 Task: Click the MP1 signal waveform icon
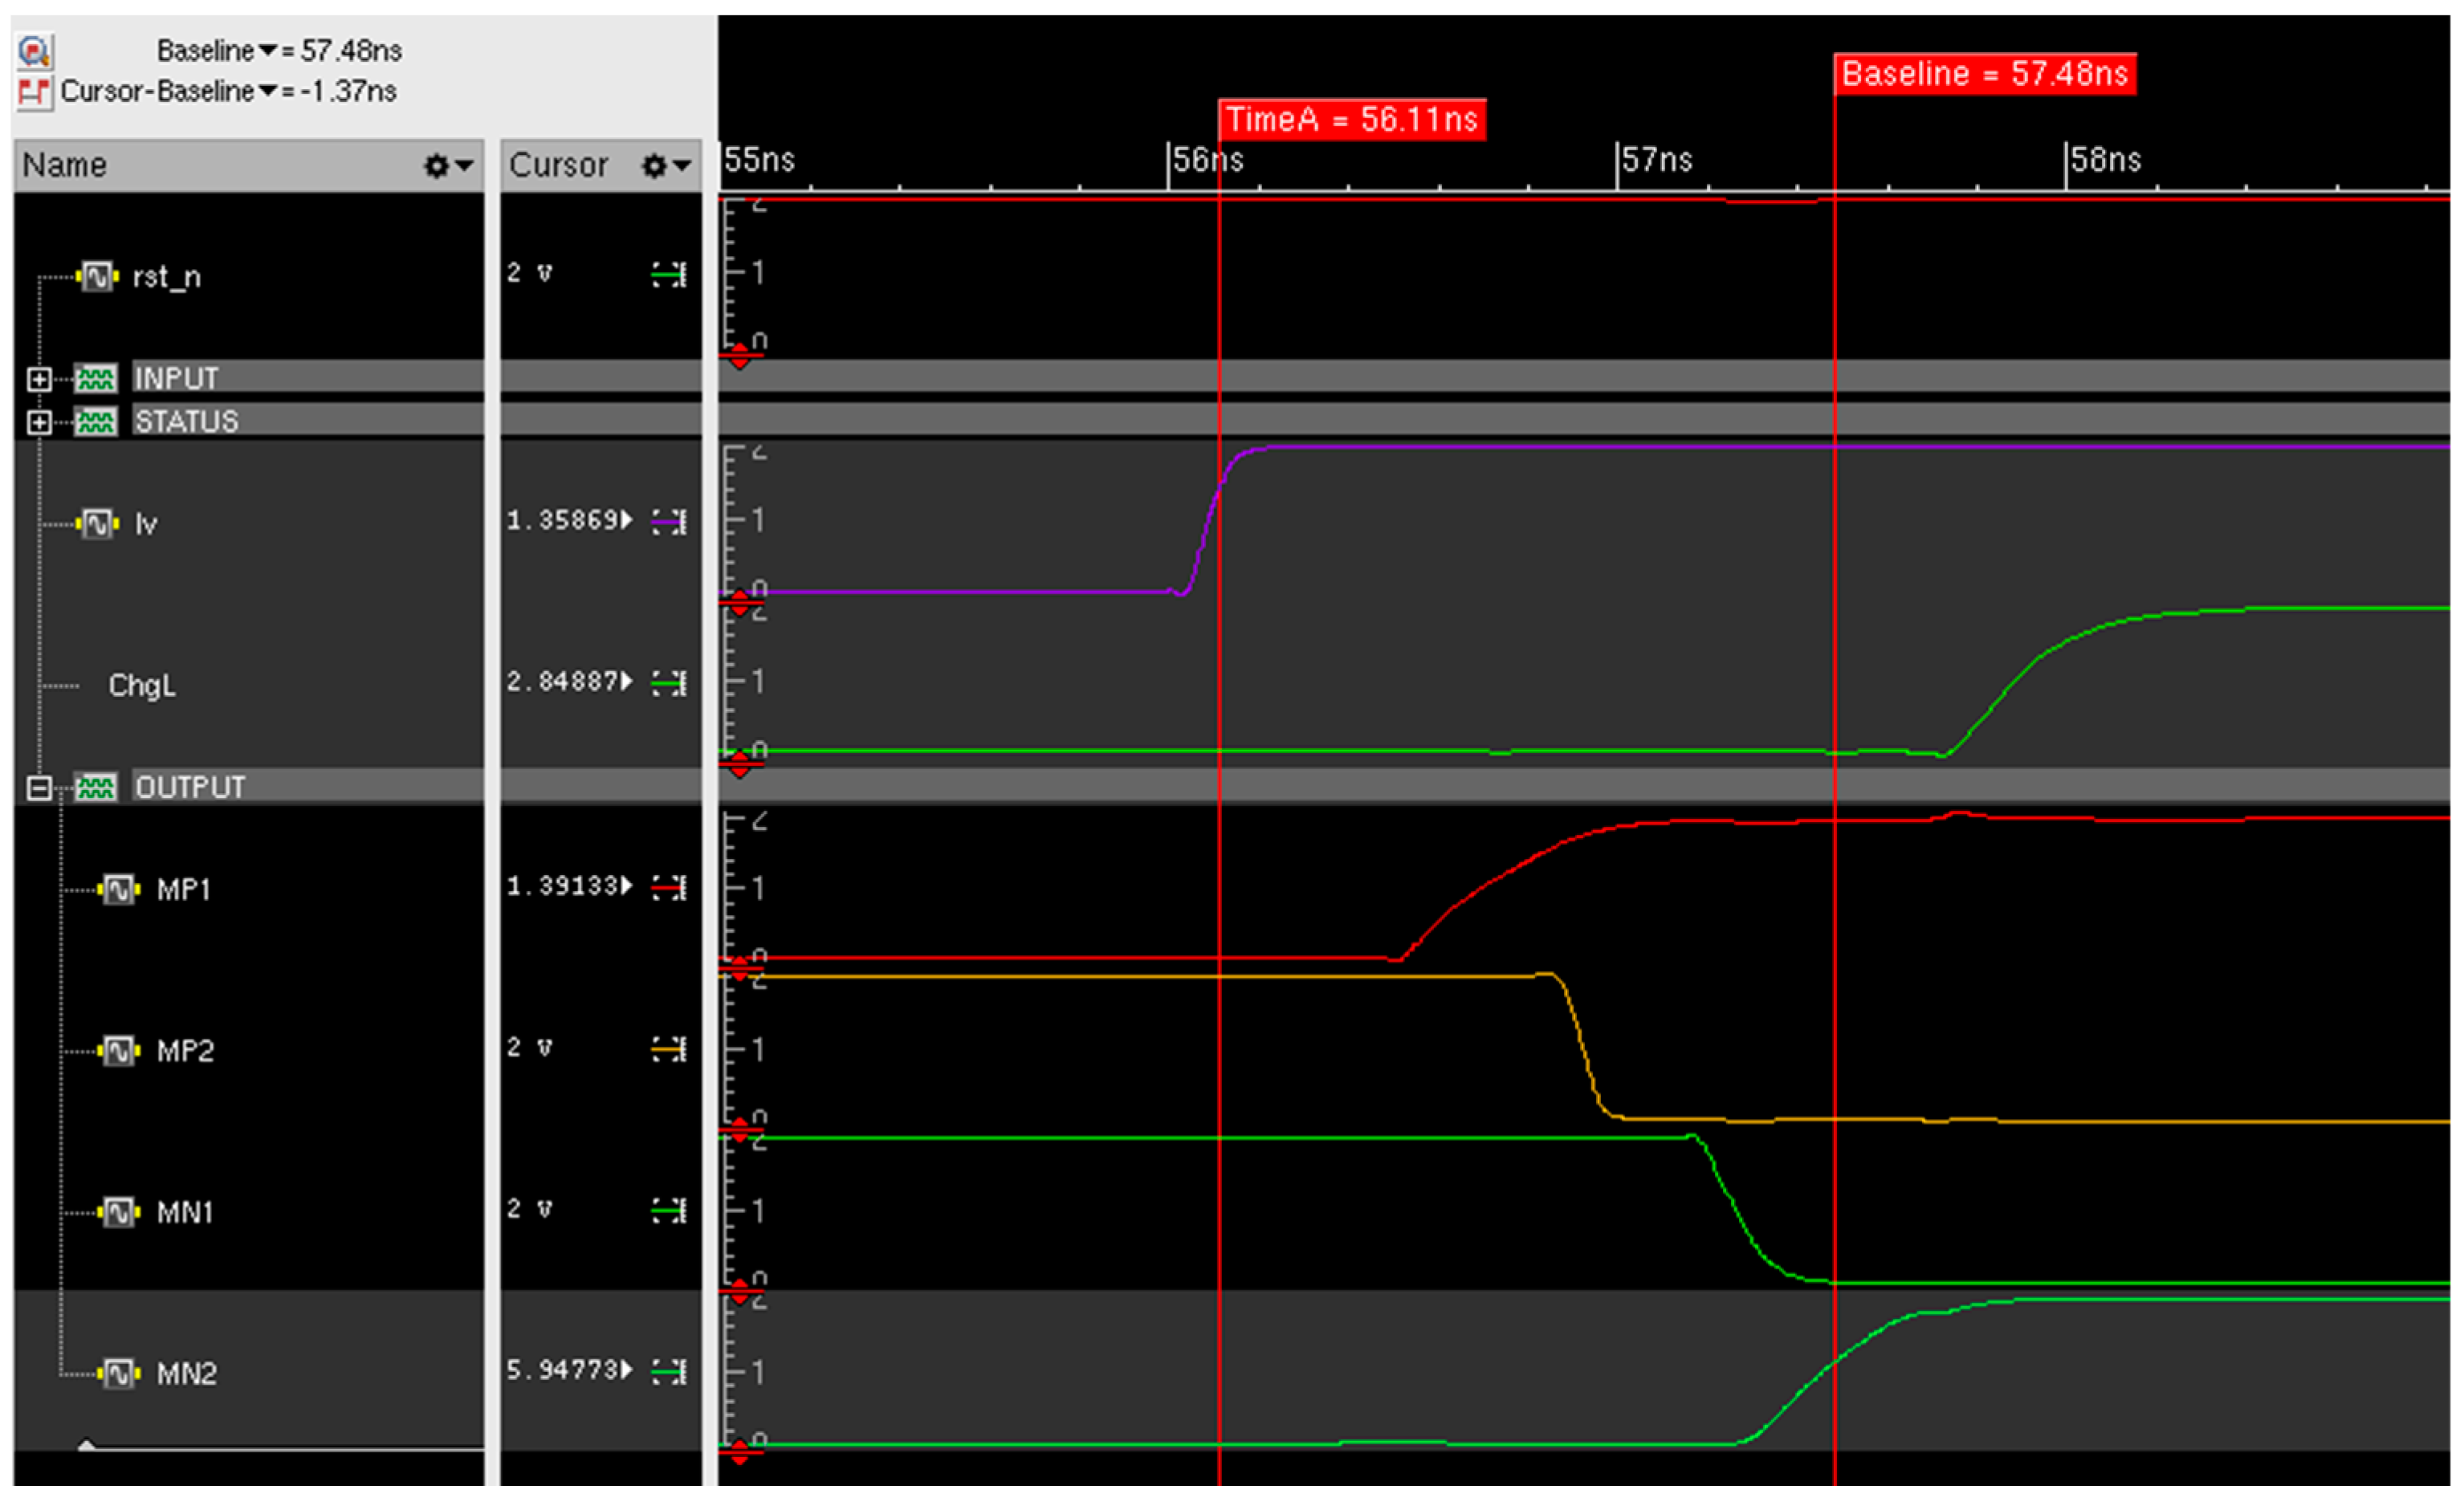pos(119,889)
